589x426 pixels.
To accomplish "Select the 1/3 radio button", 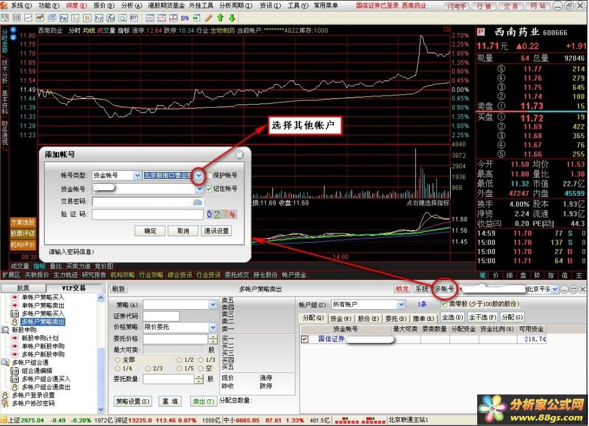I will 201,360.
